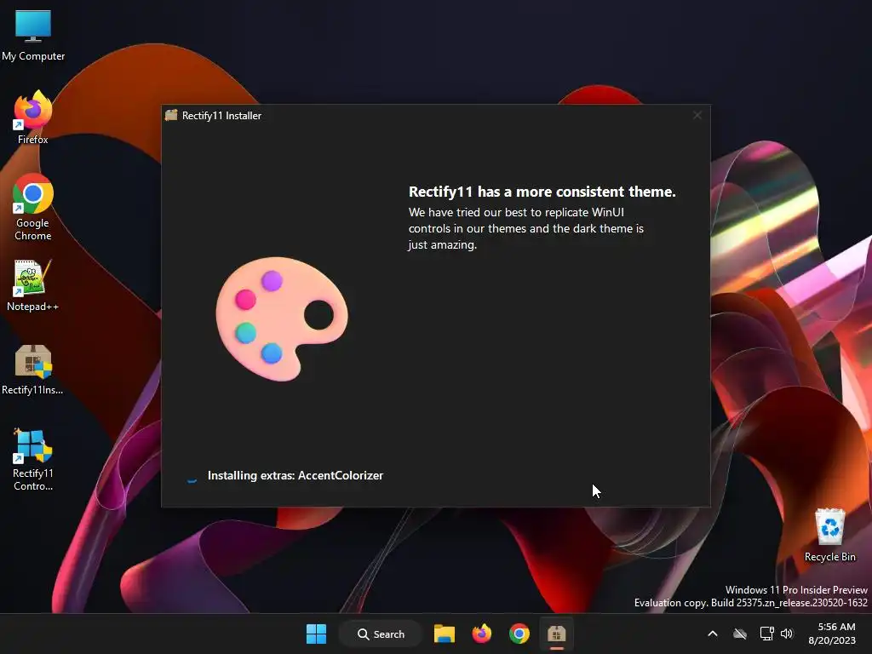Open the clock showing 5:56 AM

point(832,634)
